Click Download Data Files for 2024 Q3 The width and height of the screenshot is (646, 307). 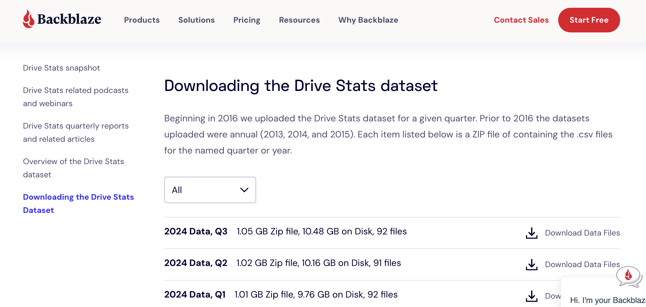pyautogui.click(x=582, y=233)
